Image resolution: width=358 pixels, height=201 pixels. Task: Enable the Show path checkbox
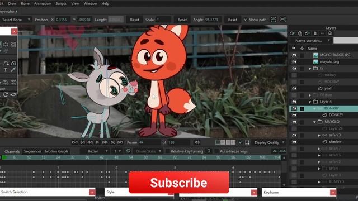[246, 20]
